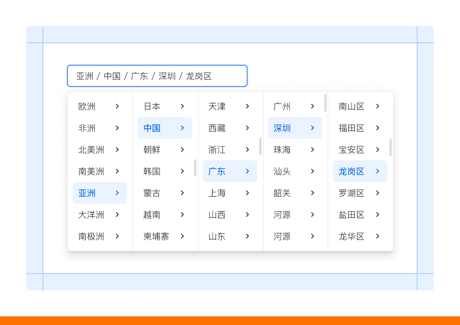Select the 非洲 continent option
The width and height of the screenshot is (460, 325).
point(87,128)
